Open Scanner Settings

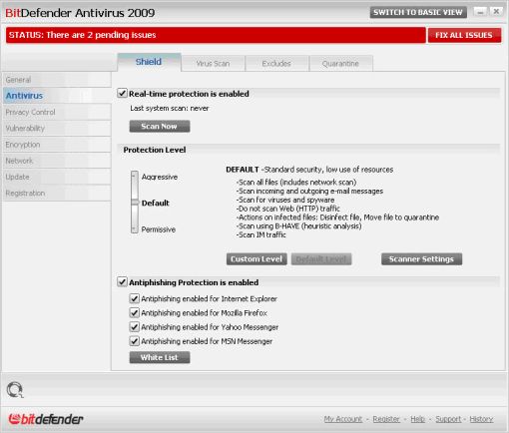tap(421, 259)
